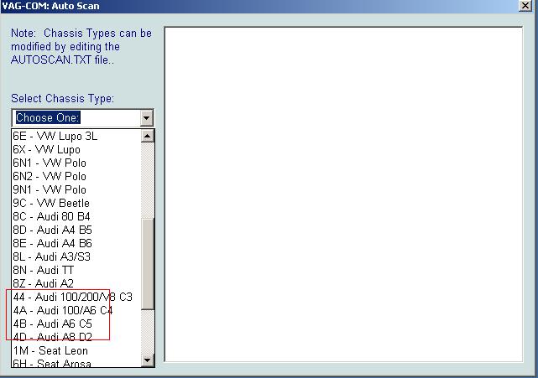Close the VAG-COM Auto Scan window
This screenshot has height=378, width=538.
pyautogui.click(x=525, y=6)
